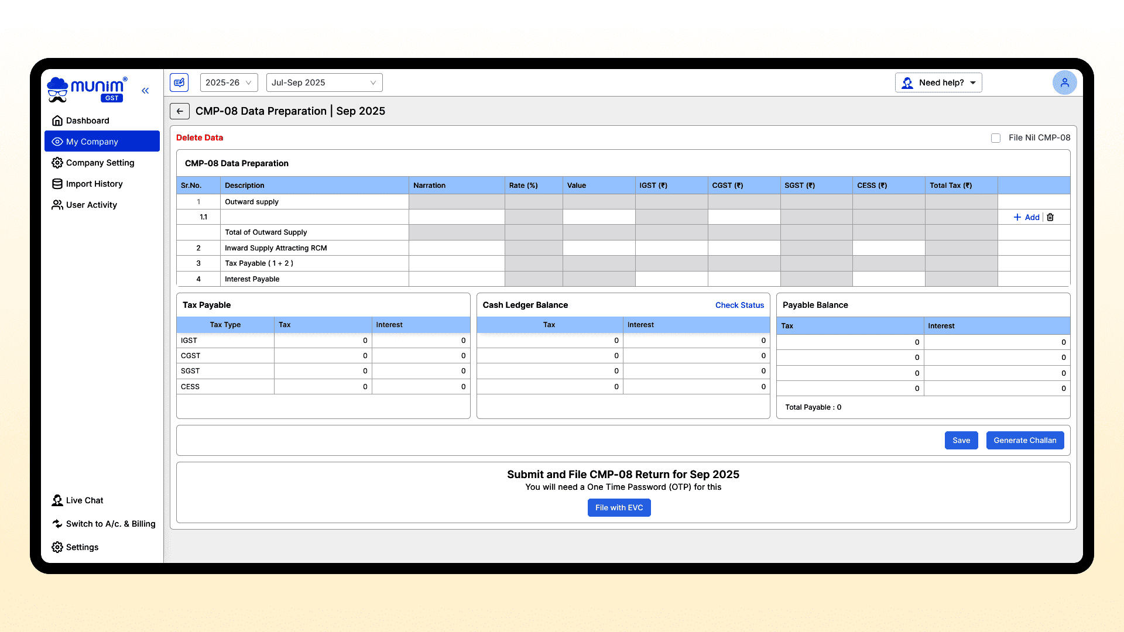Viewport: 1124px width, 632px height.
Task: Open Live Chat from sidebar
Action: click(78, 500)
